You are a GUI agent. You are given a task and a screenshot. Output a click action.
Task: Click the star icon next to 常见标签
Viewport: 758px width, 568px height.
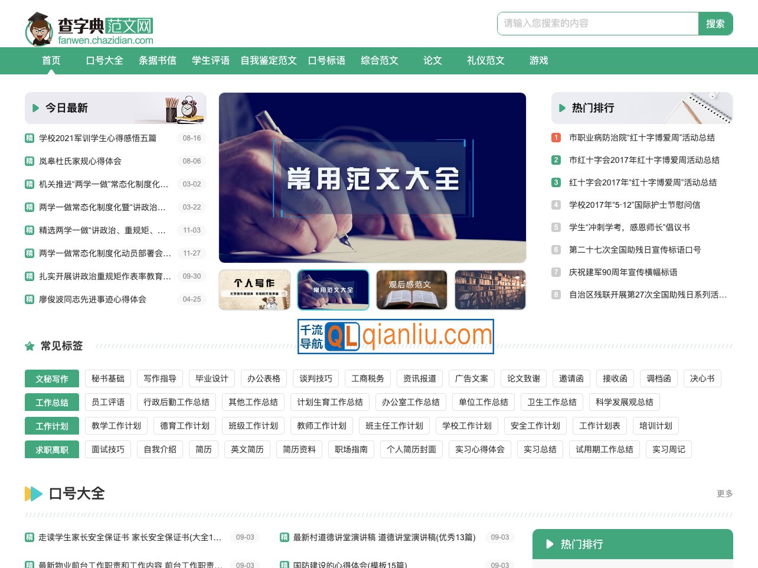point(30,346)
